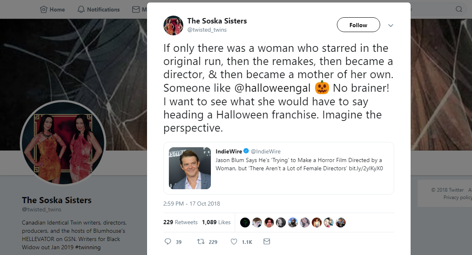Viewport: 472px width, 255px height.
Task: Expand the tweet options chevron
Action: pos(391,25)
